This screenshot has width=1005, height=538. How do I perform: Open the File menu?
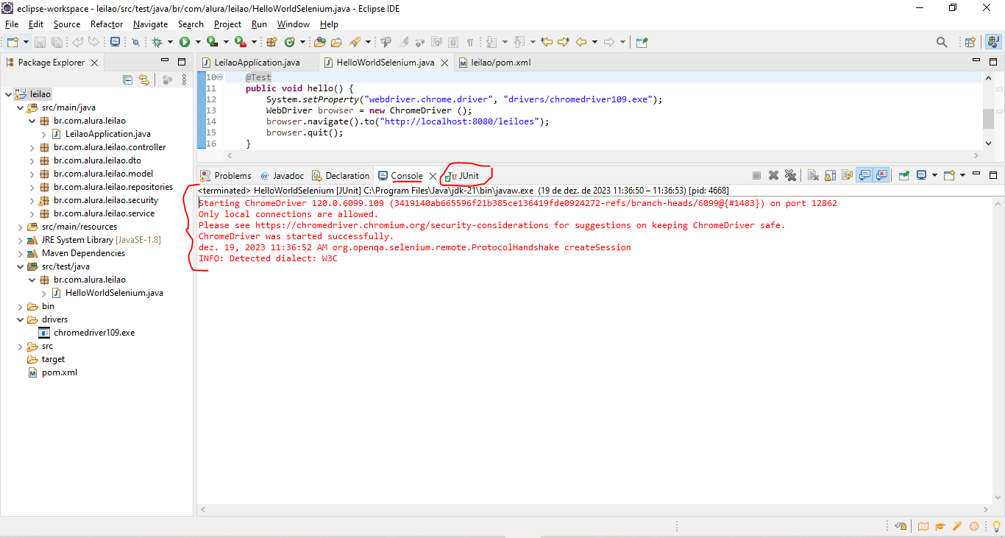[x=11, y=24]
